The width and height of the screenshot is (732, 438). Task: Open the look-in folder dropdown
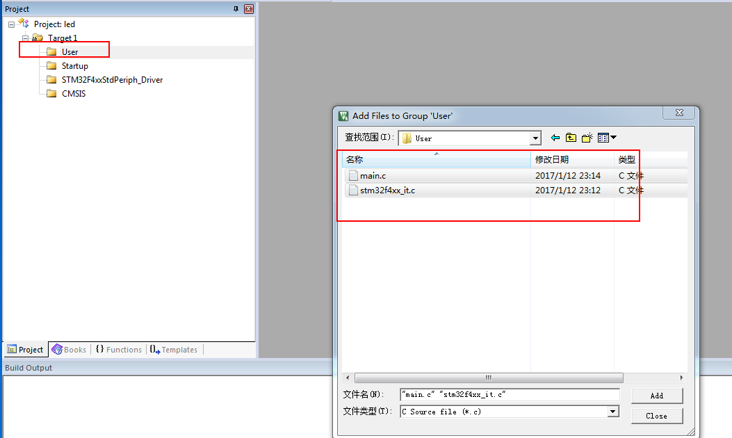(535, 138)
